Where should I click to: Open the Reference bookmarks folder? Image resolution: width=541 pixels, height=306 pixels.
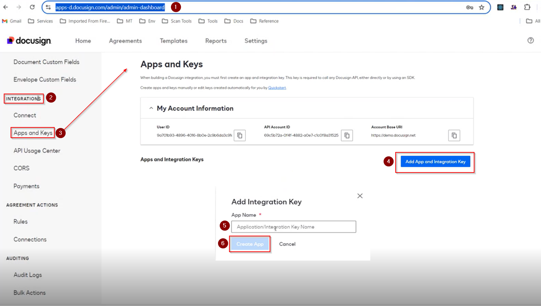(x=265, y=21)
